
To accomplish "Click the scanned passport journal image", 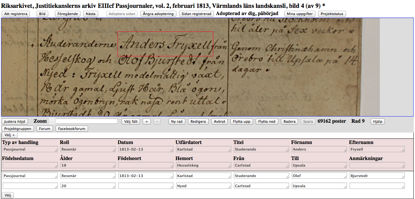I will point(191,67).
